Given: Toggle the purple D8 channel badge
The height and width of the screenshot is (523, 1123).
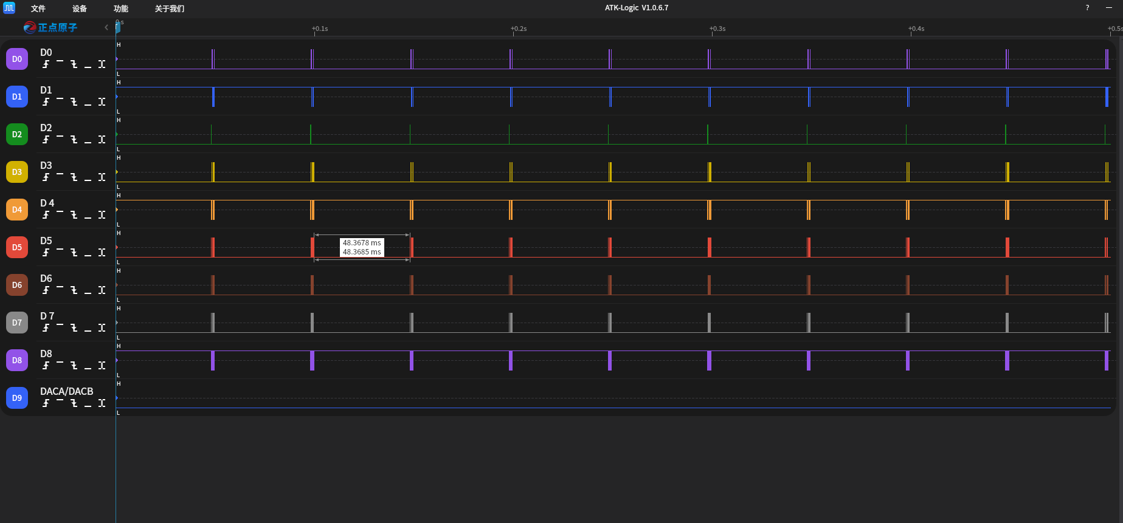Looking at the screenshot, I should pyautogui.click(x=17, y=360).
